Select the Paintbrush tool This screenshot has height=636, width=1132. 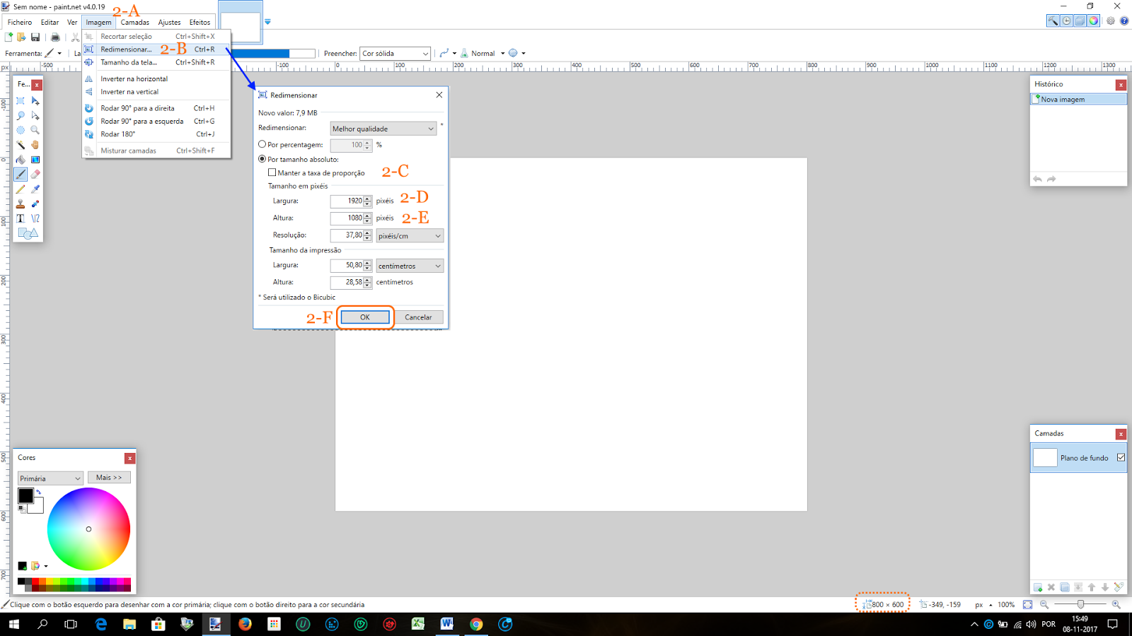click(21, 175)
